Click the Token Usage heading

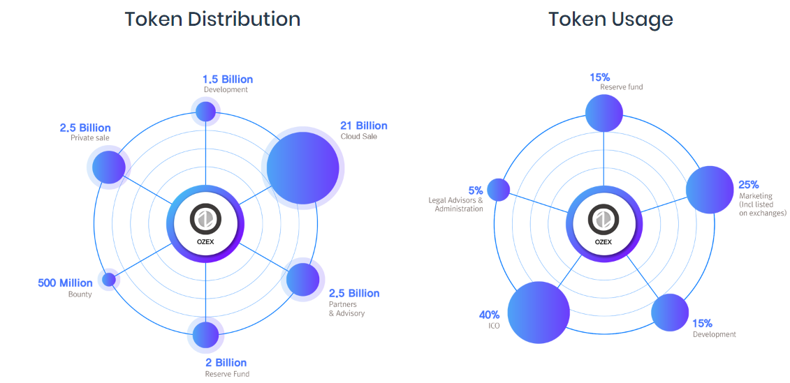610,19
